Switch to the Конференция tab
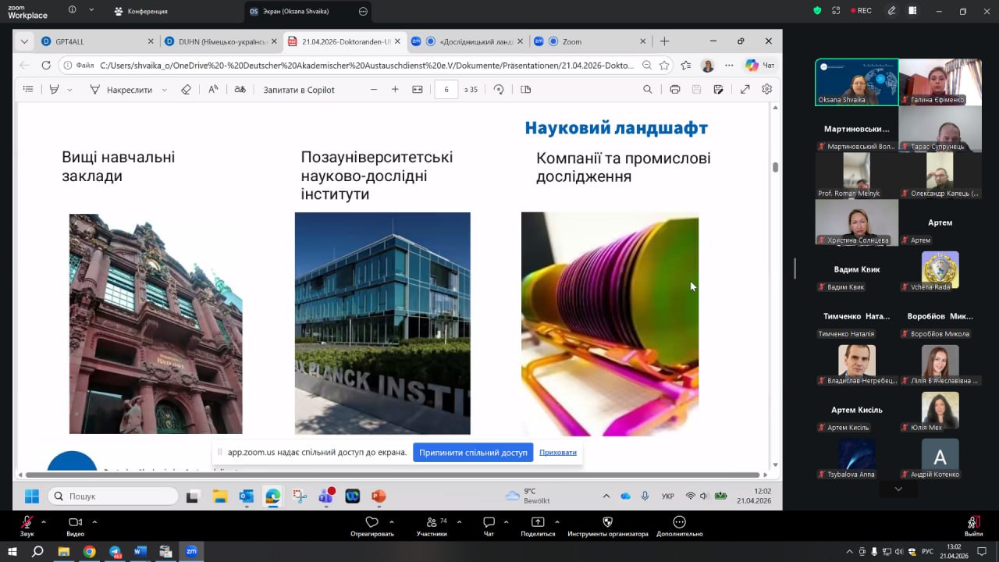Viewport: 999px width, 562px height. (140, 12)
